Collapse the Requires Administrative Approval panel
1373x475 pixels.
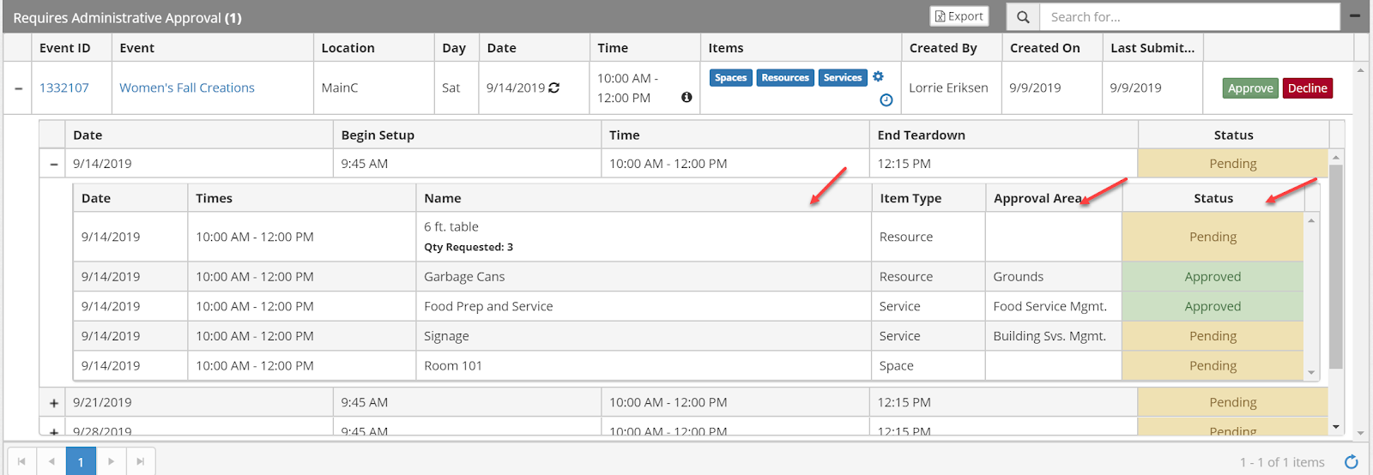[x=1355, y=16]
